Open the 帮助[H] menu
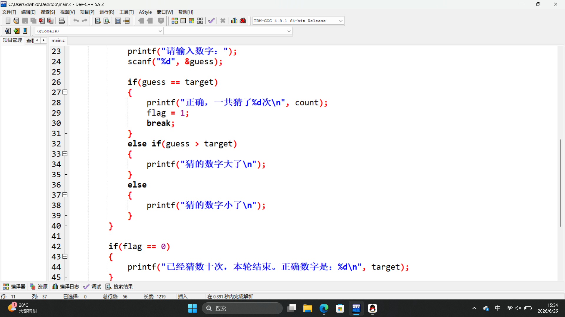565x317 pixels. click(x=186, y=12)
